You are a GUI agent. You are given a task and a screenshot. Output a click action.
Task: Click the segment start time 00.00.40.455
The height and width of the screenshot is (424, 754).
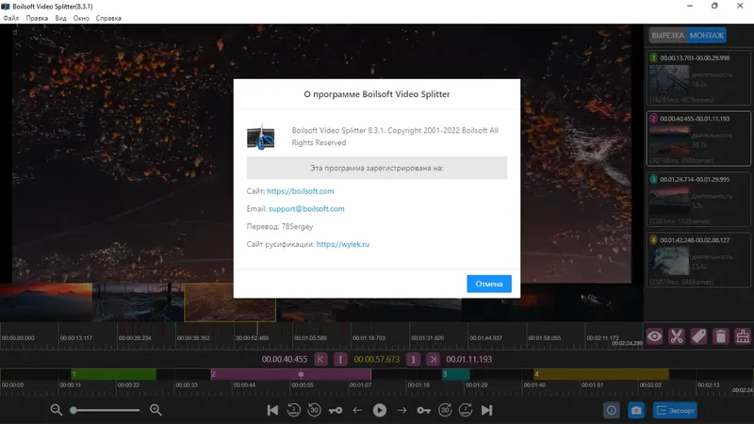pyautogui.click(x=285, y=359)
